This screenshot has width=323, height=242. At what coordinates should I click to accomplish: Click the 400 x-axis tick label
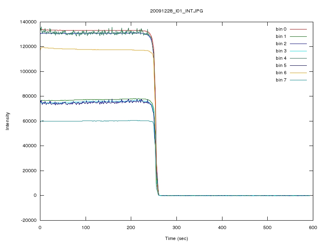[x=222, y=227]
